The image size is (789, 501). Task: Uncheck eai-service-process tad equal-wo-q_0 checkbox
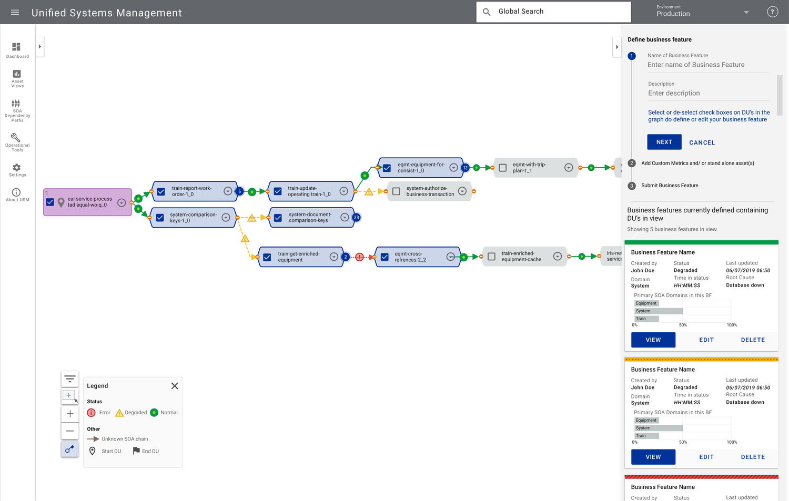pos(50,202)
